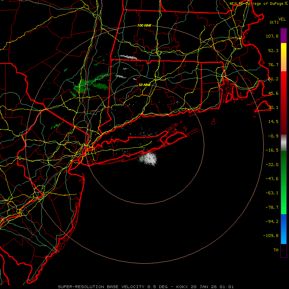Click the "[KT]" units label
Image resolution: width=289 pixels, height=289 pixels.
coord(274,22)
